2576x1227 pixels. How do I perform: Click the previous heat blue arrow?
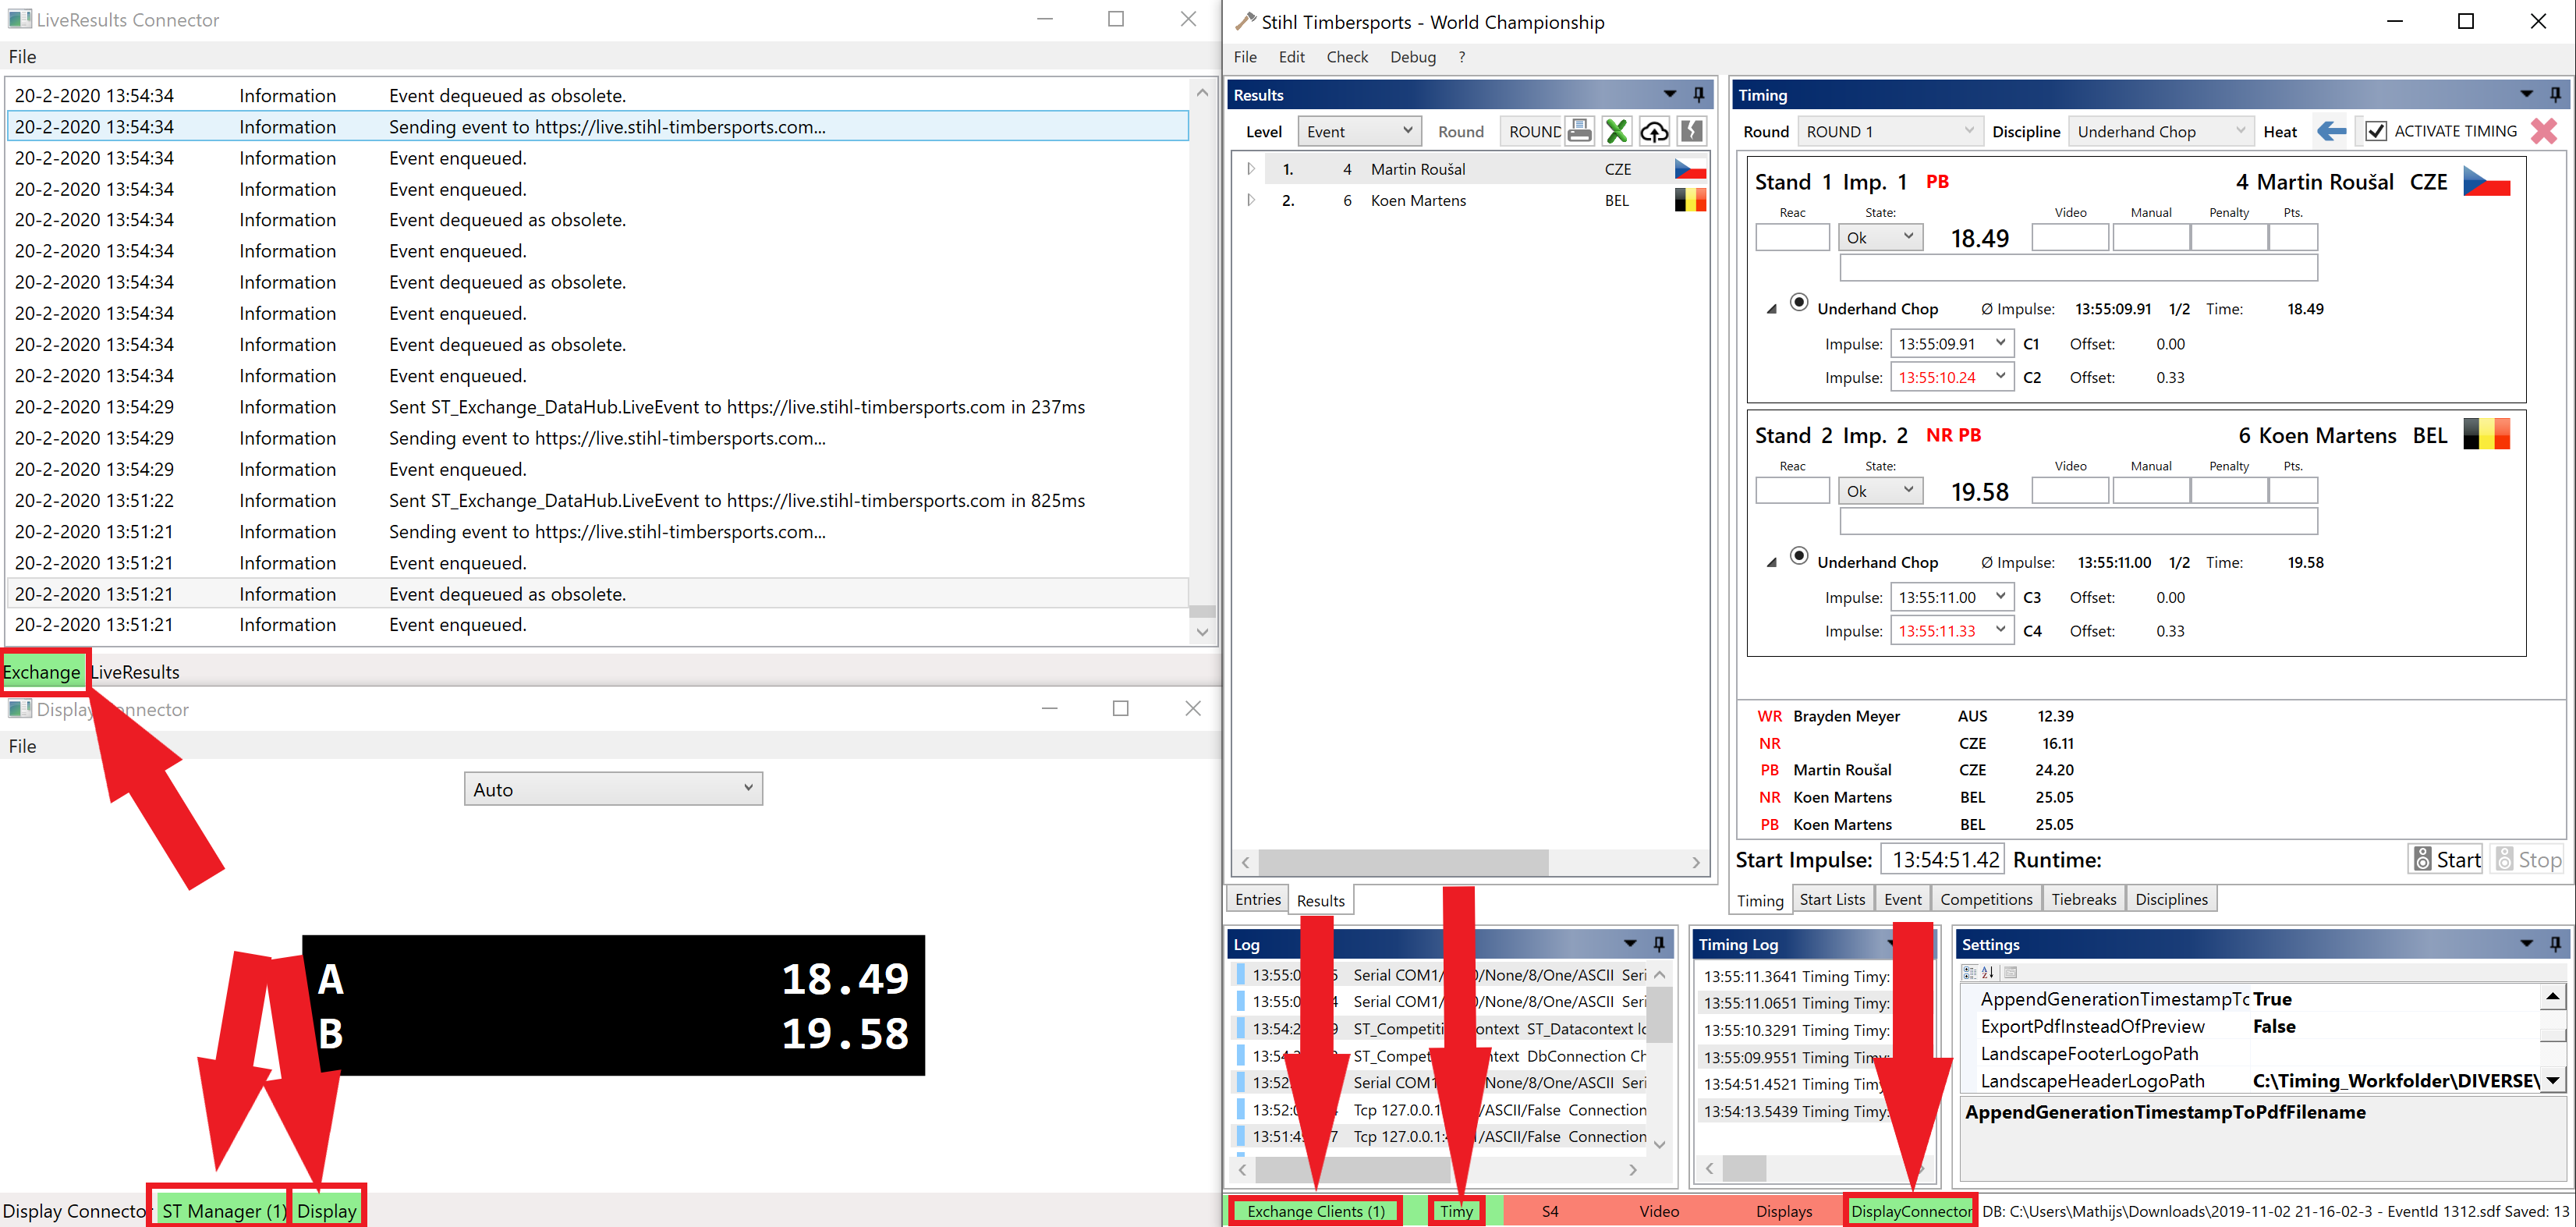(2331, 131)
